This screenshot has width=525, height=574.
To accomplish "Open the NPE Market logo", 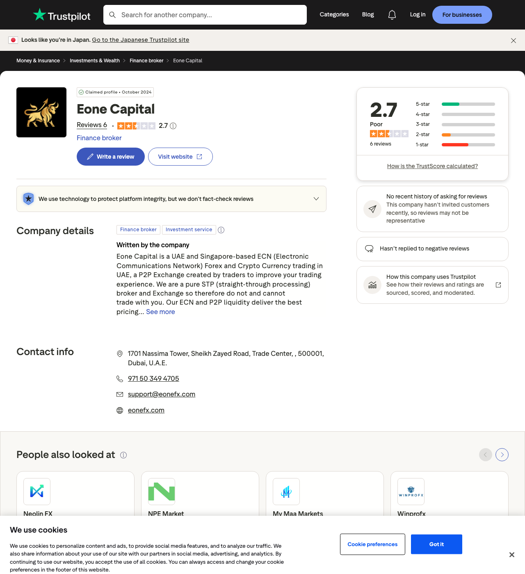I will 162,492.
